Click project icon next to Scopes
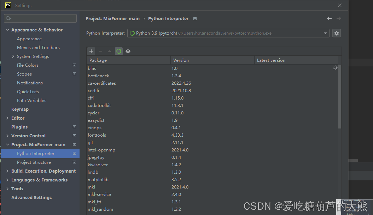 pos(75,74)
